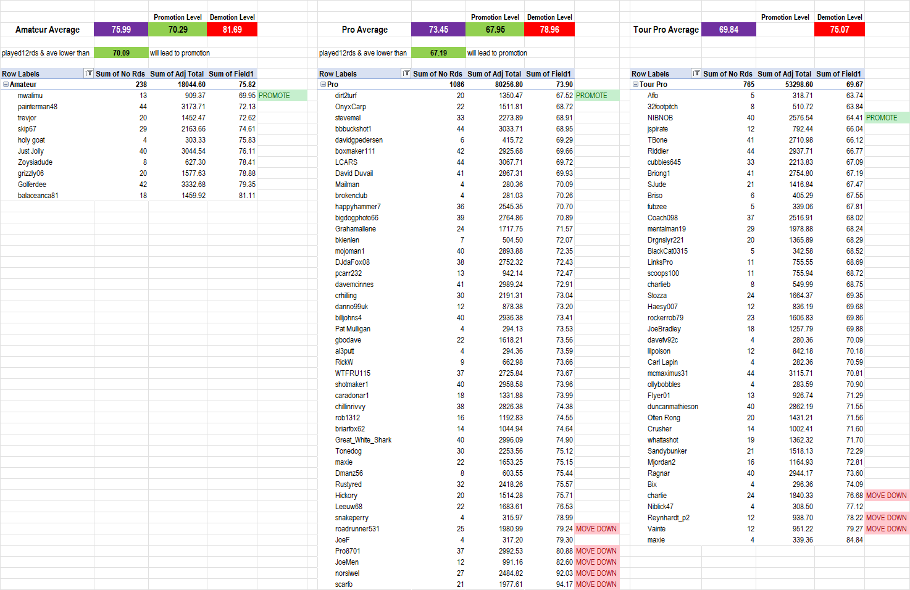Screen dimensions: 910x590
Task: Select the PROMOTE cell beside NIBNOB
Action: pos(887,118)
